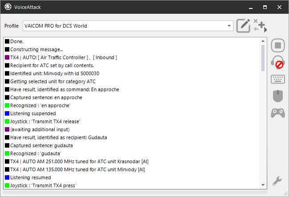Click the VoiceAttack title bar app icon

[8, 7]
